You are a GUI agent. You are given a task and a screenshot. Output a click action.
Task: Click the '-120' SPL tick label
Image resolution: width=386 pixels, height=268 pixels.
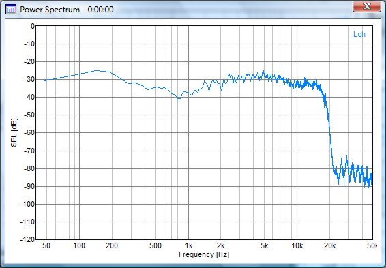tap(27, 239)
